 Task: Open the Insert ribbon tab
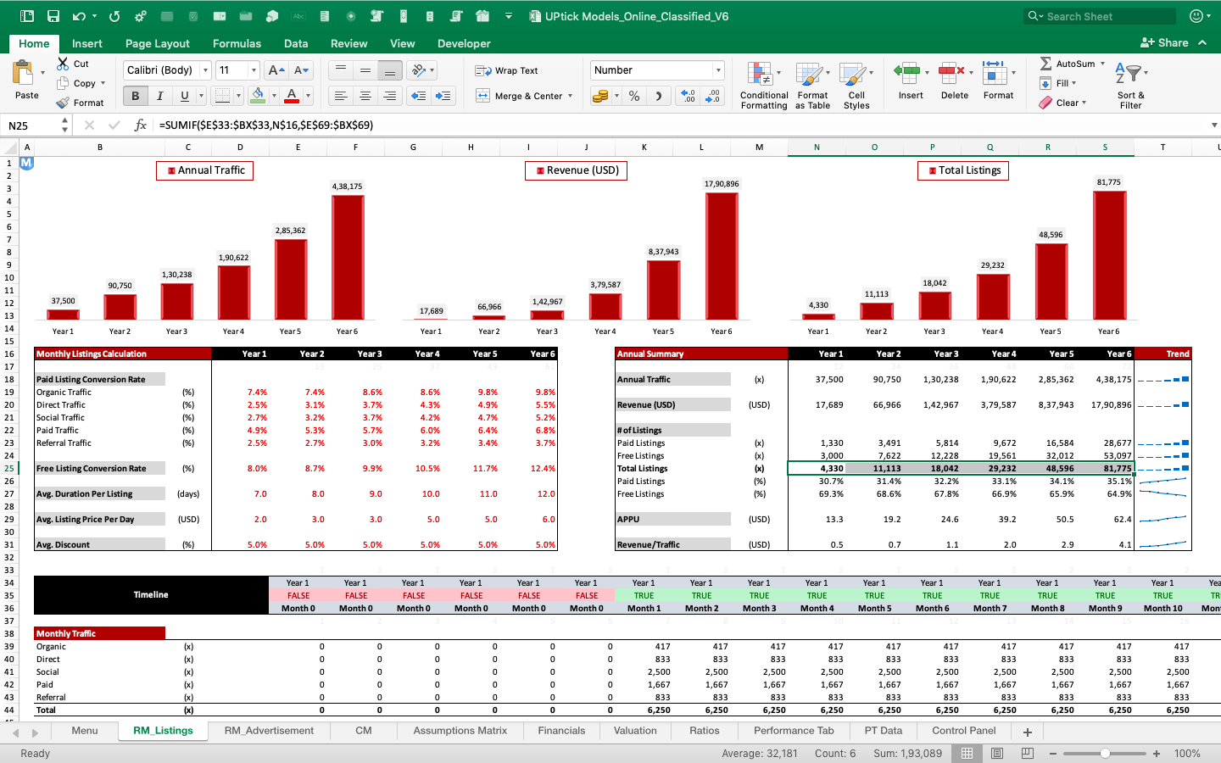(x=87, y=43)
